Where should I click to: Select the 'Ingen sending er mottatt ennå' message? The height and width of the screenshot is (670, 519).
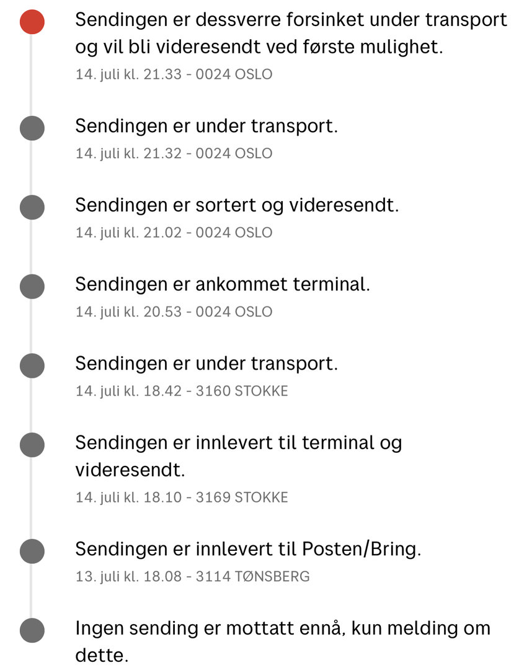tap(282, 641)
